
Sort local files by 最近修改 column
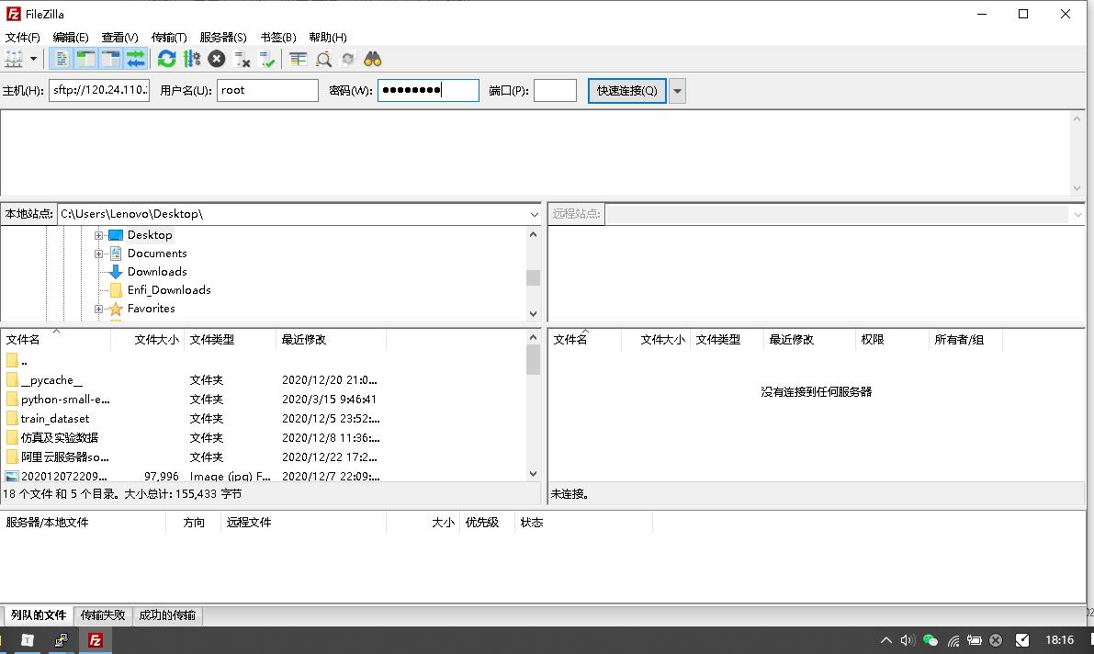(x=331, y=339)
